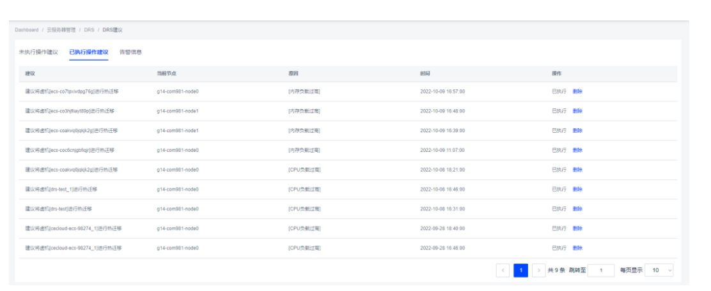Click the 原因 column header
The width and height of the screenshot is (711, 291).
[x=293, y=73]
